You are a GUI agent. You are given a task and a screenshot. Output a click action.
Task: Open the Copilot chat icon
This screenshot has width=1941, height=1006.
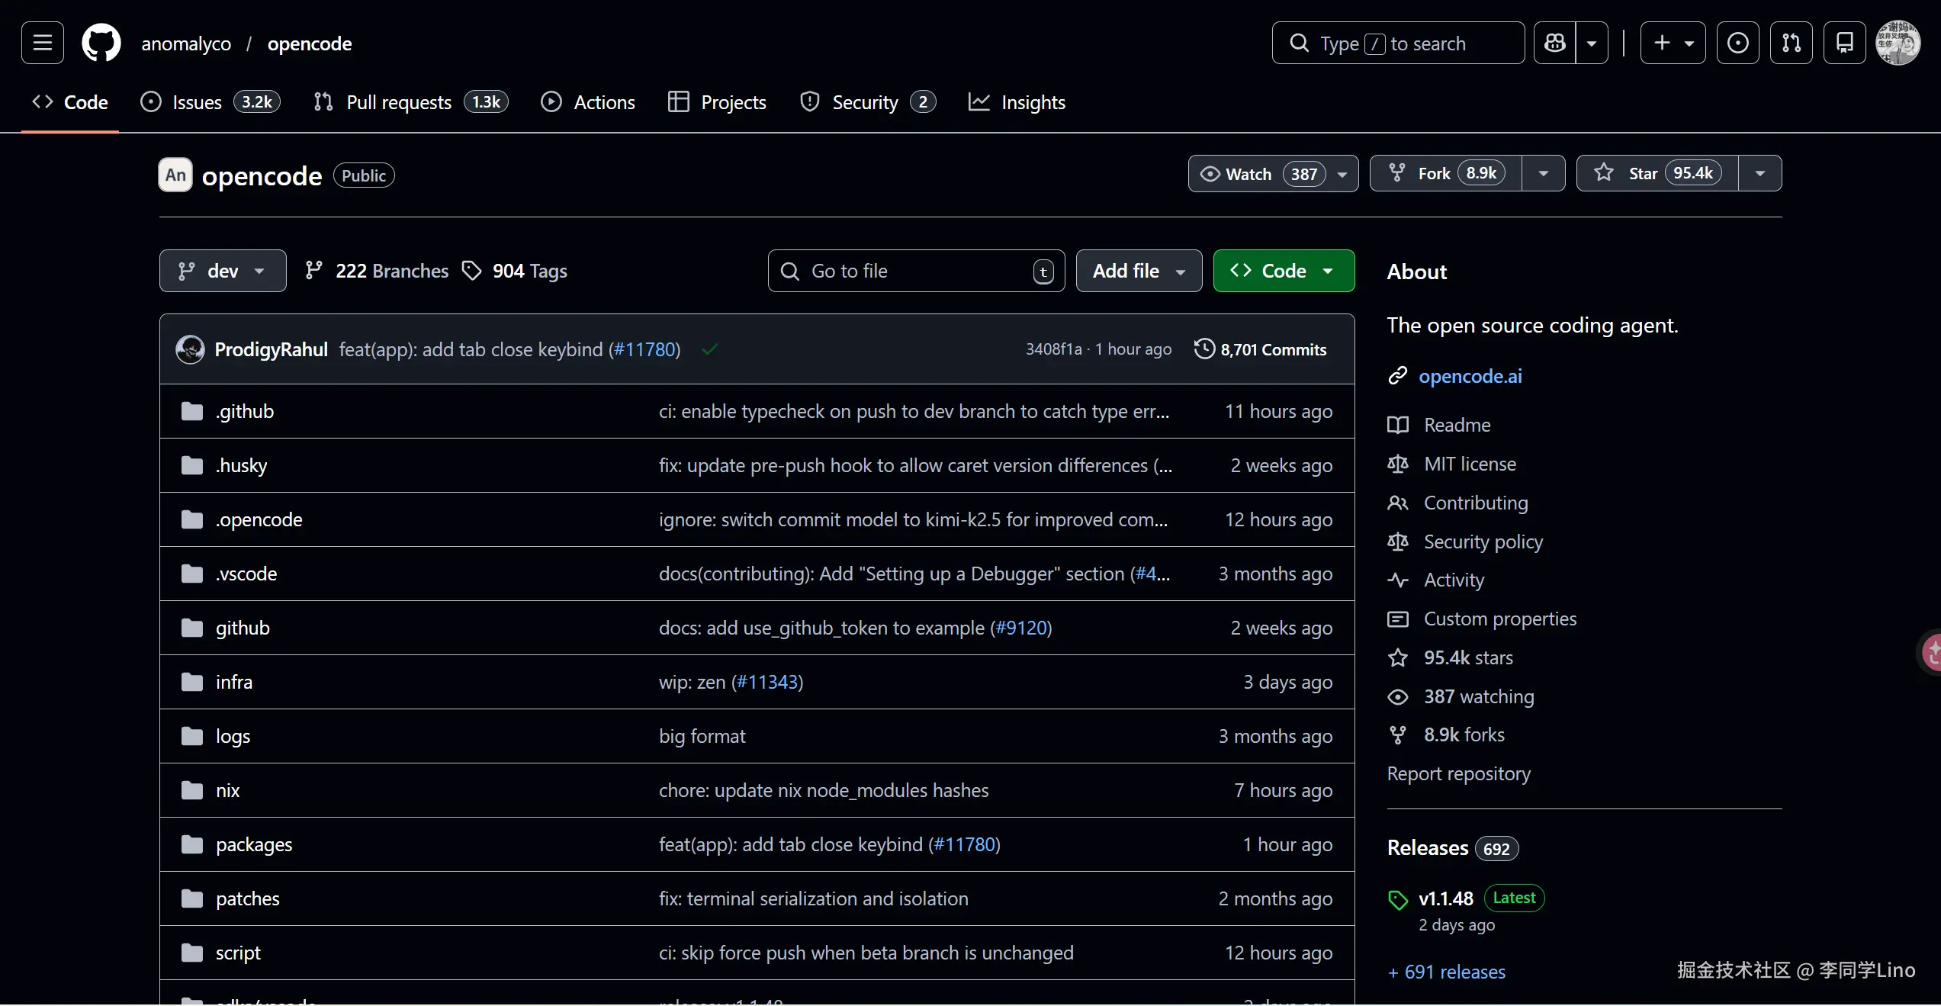pos(1554,43)
